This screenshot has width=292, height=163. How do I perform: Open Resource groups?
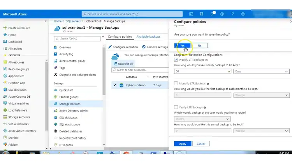coord(19,69)
